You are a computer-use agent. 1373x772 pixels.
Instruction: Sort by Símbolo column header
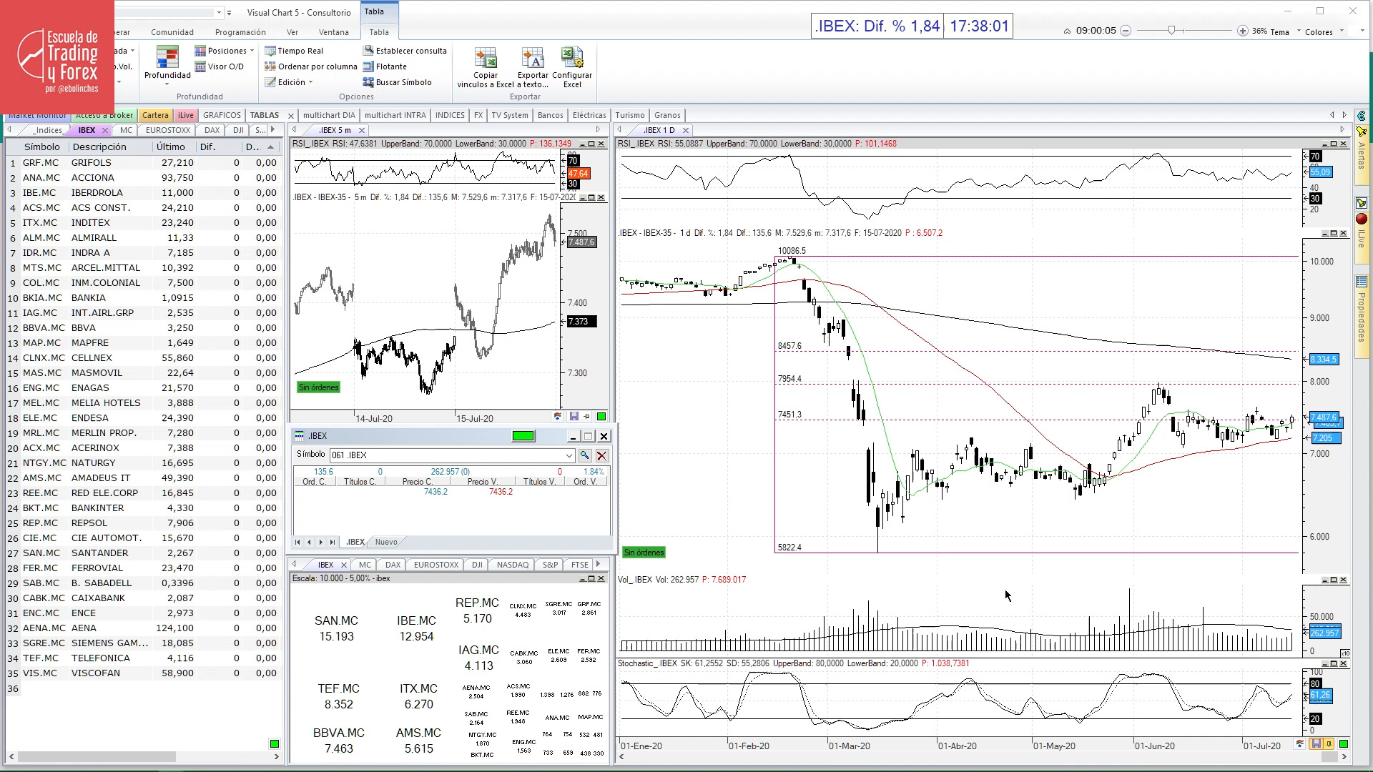tap(42, 147)
